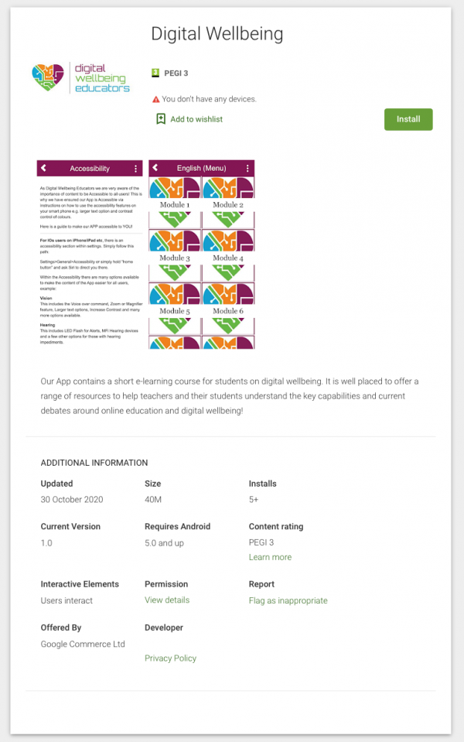Click the Digital Wellbeing page title
Viewport: 464px width, 742px height.
pos(217,34)
